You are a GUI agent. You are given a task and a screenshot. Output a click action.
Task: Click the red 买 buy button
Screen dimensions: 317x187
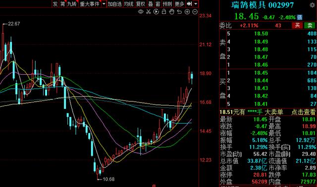pos(297,25)
